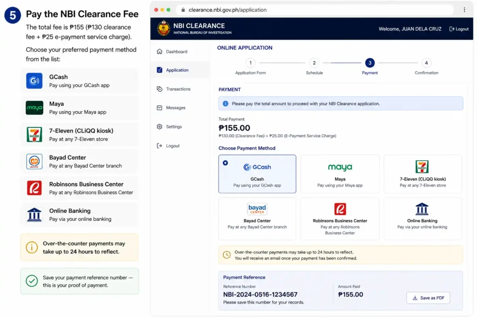Click the Amount Paid ₱155.00 value
The image size is (477, 318).
tap(350, 294)
